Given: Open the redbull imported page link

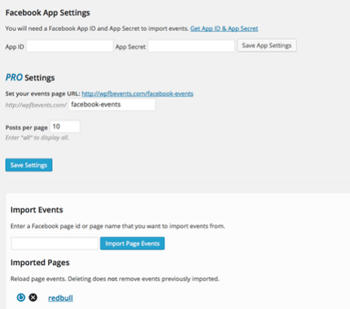Looking at the screenshot, I should click(x=60, y=298).
